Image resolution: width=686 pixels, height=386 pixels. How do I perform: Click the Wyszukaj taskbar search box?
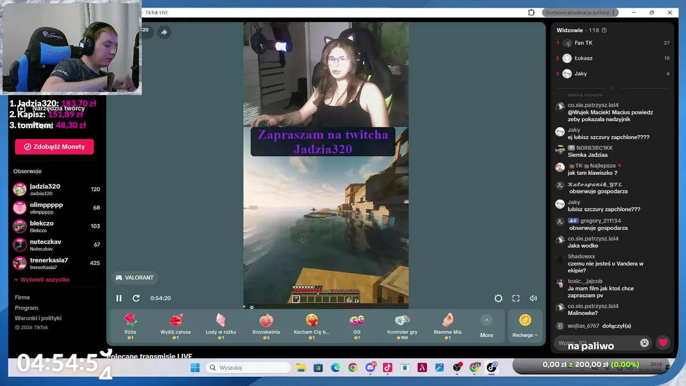click(248, 367)
